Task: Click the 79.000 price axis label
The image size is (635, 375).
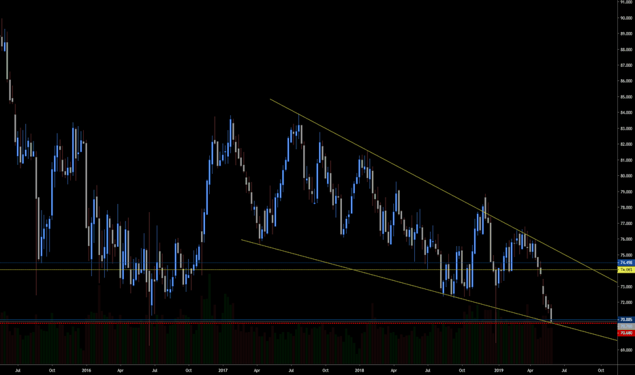Action: click(x=626, y=192)
